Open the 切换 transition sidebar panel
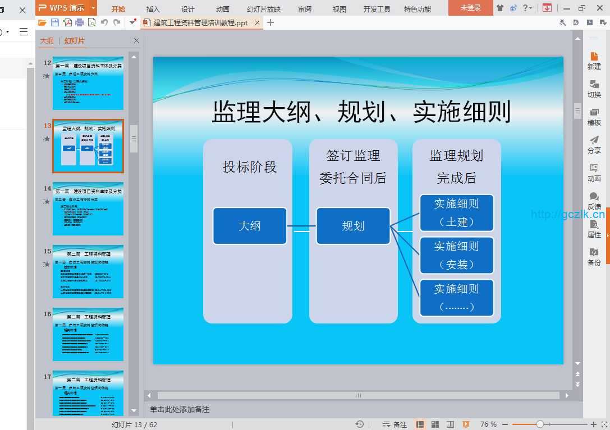 (x=594, y=89)
